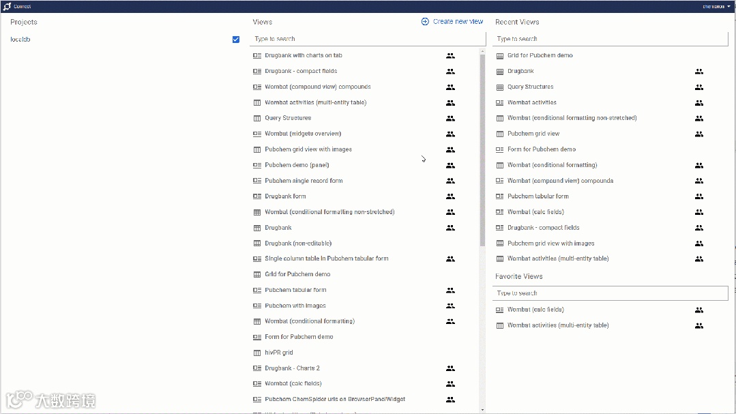This screenshot has width=736, height=414.
Task: Click the grid icon of Drugbank in Recent Views
Action: (499, 72)
